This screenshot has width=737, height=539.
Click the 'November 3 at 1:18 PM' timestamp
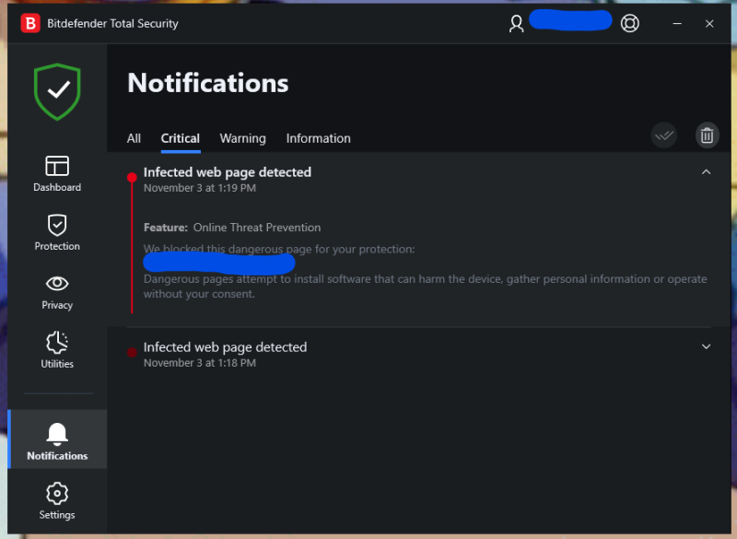point(200,363)
